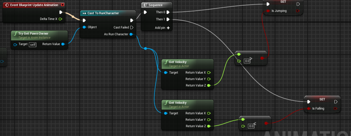The image size is (351, 136).
Task: Click the self Target field on Try Get Pawn Owner
Action: point(32,44)
